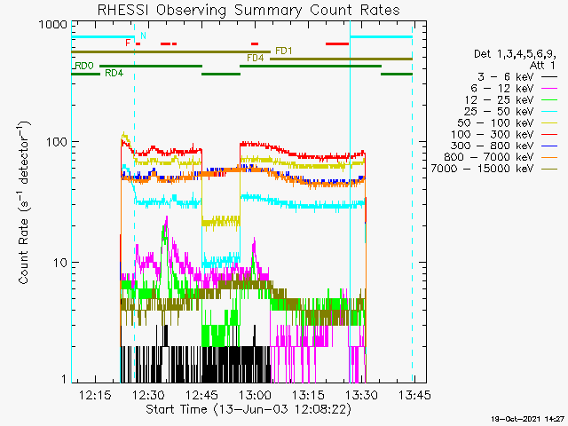
Task: Click the FD4 olive bar right of its label
Action: click(341, 59)
